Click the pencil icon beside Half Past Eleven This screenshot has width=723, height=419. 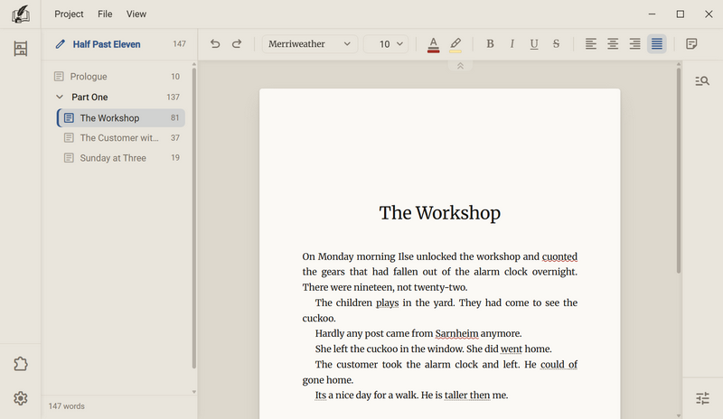pyautogui.click(x=60, y=44)
